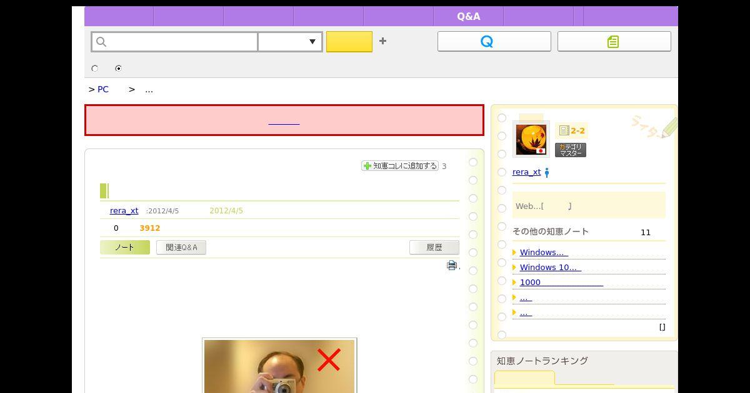Click the arrow bullet beside Windows... link

click(x=514, y=253)
